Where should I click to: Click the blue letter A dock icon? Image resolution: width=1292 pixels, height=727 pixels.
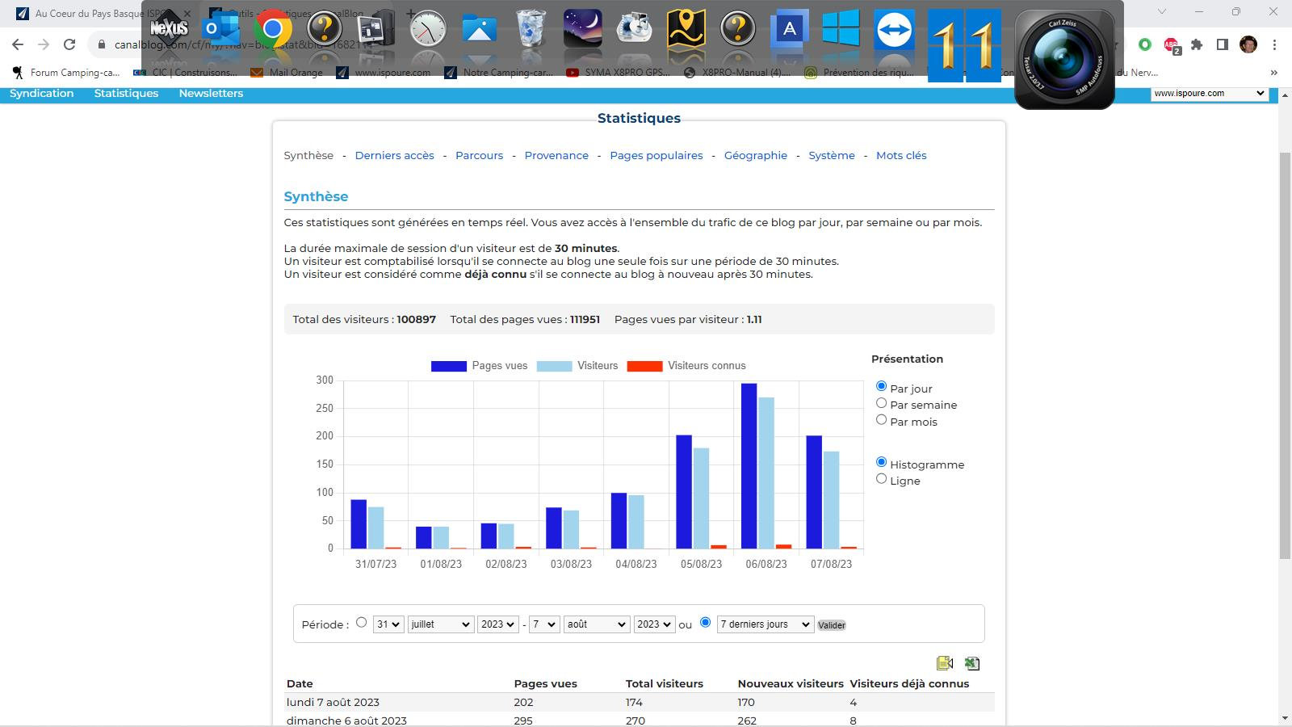[x=789, y=29]
